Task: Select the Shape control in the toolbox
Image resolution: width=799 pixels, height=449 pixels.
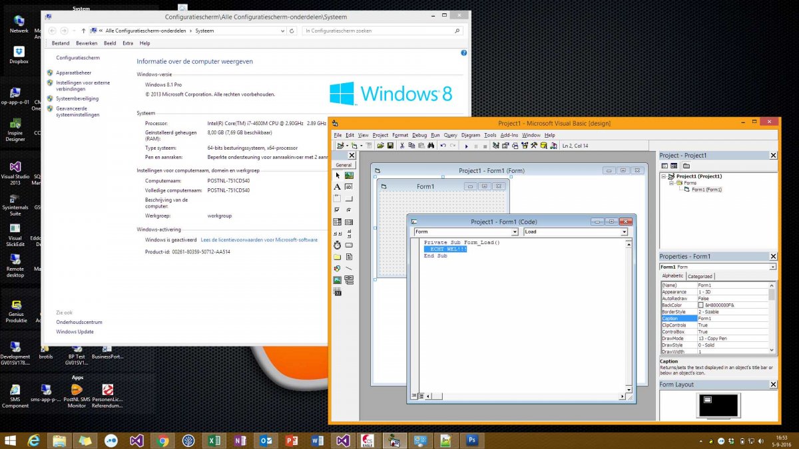Action: (x=338, y=268)
